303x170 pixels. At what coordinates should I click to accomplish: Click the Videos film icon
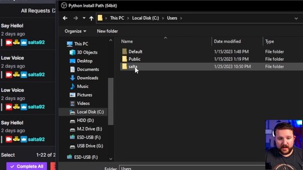[72, 103]
